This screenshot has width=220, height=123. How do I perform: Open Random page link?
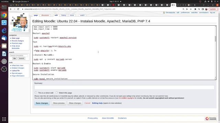pos(17,43)
